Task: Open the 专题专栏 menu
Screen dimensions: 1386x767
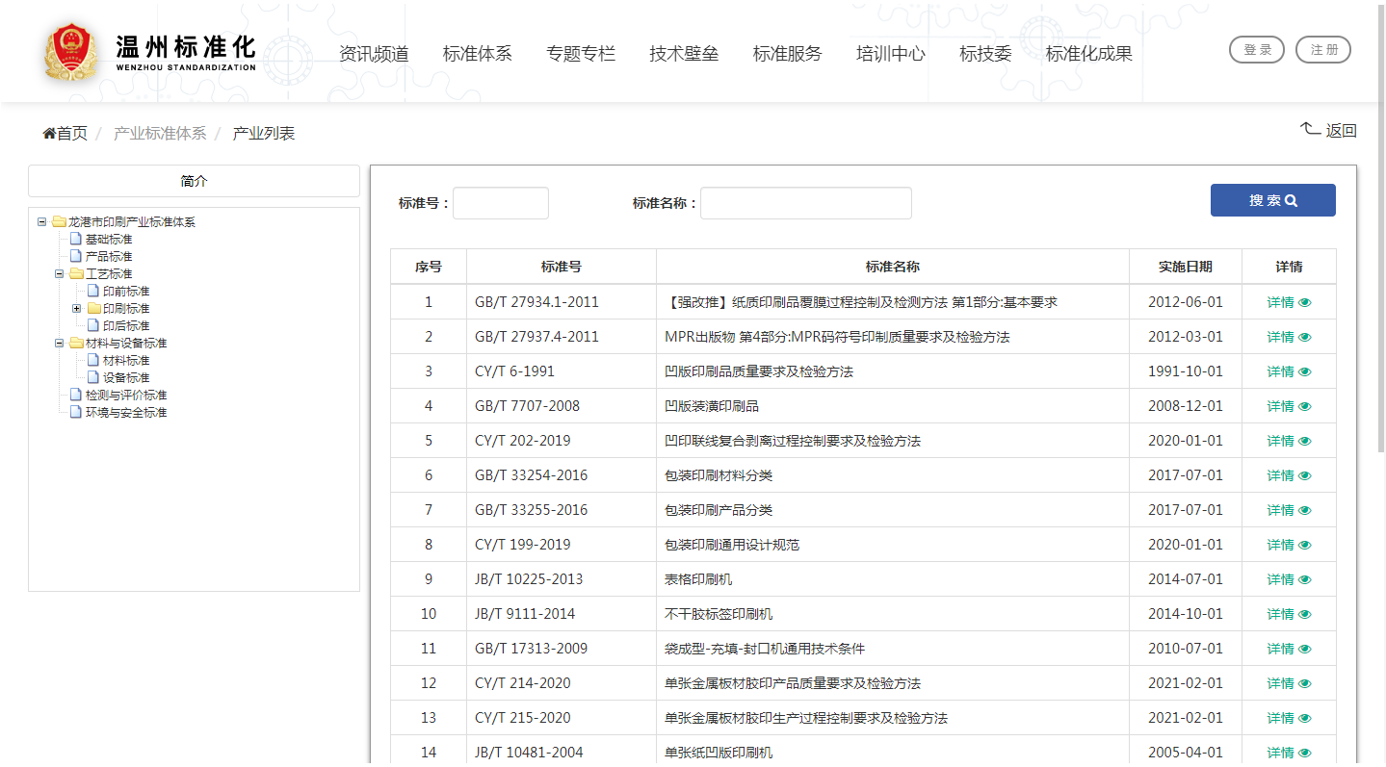Action: click(581, 54)
